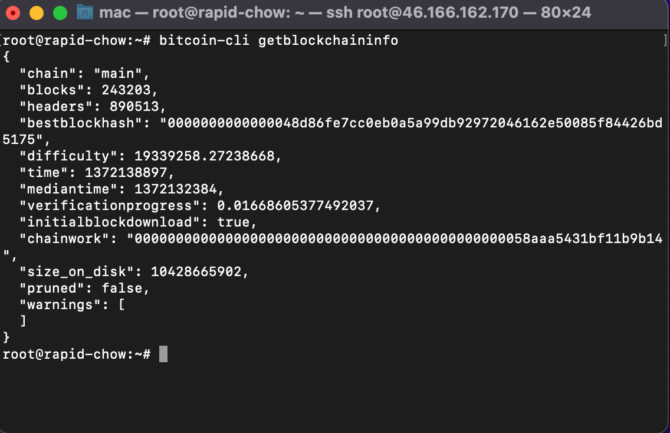
Task: Click the terminal block cursor
Action: pos(163,354)
